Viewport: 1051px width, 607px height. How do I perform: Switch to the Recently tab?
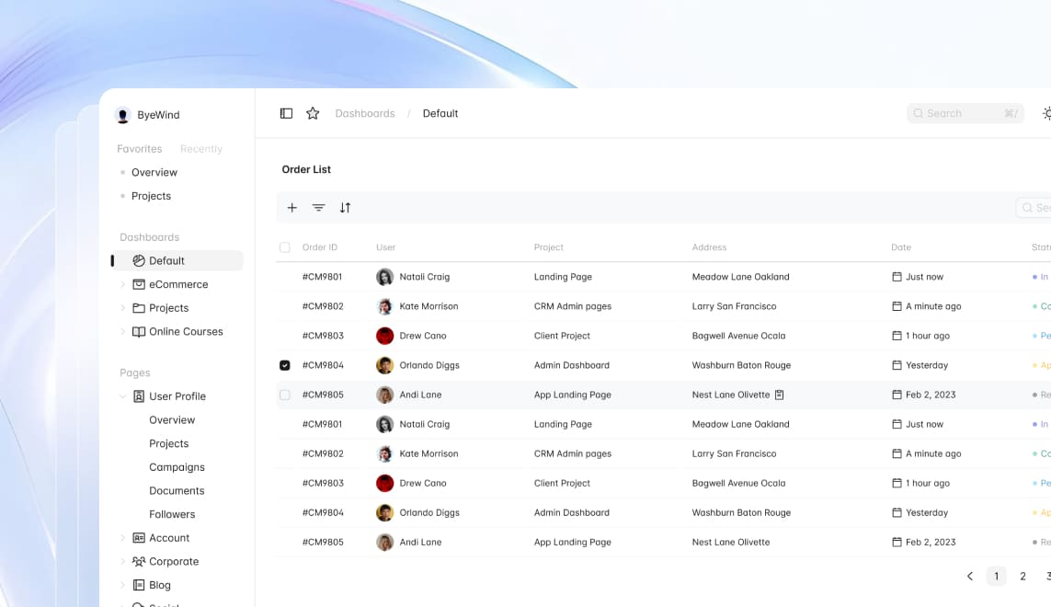[201, 149]
